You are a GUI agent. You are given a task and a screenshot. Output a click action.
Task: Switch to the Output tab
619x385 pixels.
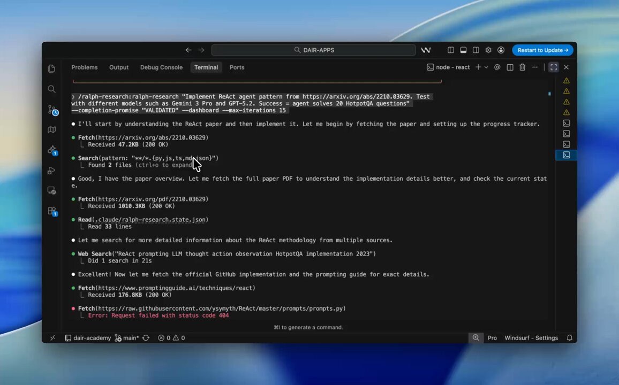pyautogui.click(x=119, y=67)
